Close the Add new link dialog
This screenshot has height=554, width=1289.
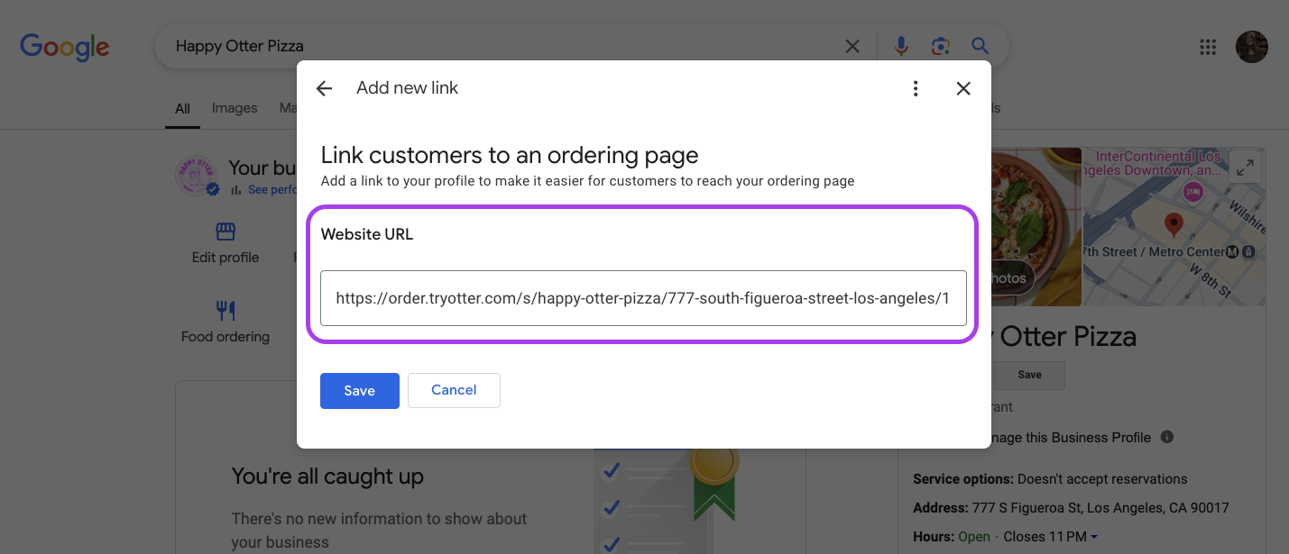tap(963, 88)
